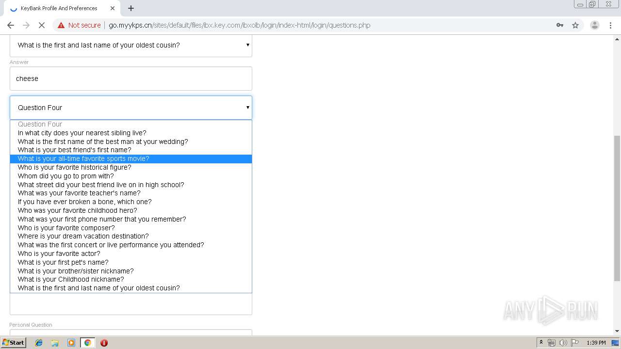Show hidden system tray icons
Viewport: 621px width, 349px height.
(x=541, y=343)
